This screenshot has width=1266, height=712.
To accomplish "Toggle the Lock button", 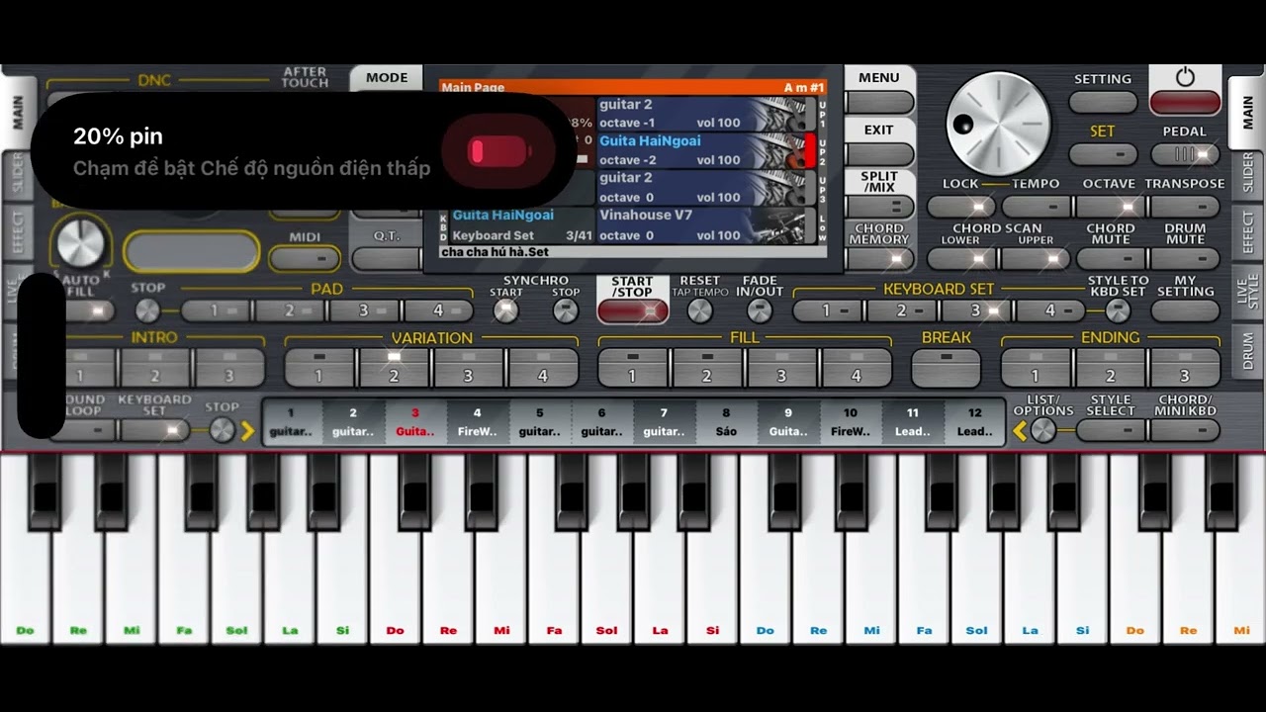I will [x=961, y=206].
